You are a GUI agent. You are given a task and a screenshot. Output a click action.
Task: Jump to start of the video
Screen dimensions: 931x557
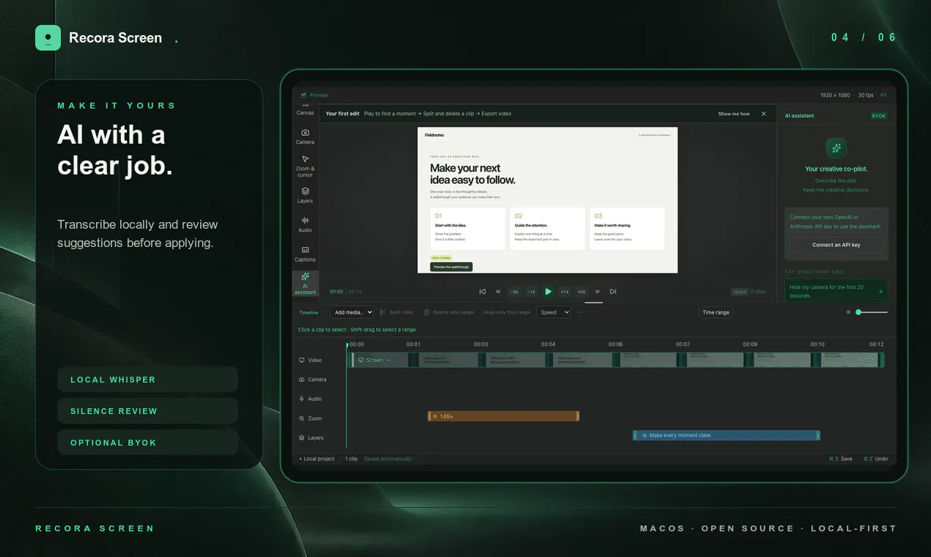(x=482, y=292)
